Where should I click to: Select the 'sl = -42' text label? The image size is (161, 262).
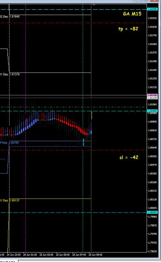coord(129,157)
